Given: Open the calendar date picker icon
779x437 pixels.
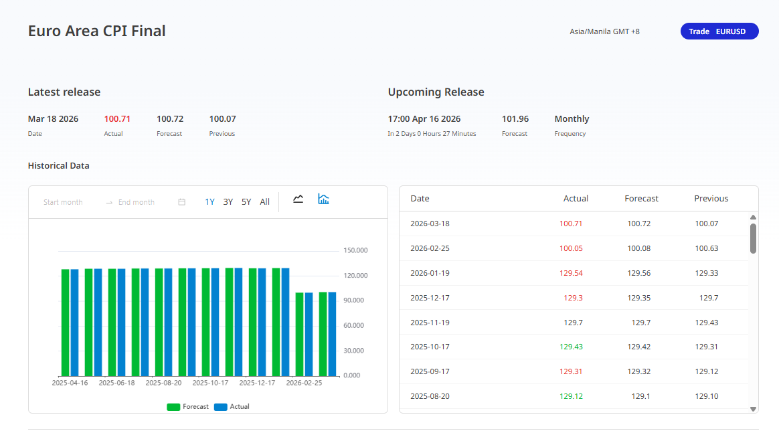Looking at the screenshot, I should pyautogui.click(x=181, y=202).
